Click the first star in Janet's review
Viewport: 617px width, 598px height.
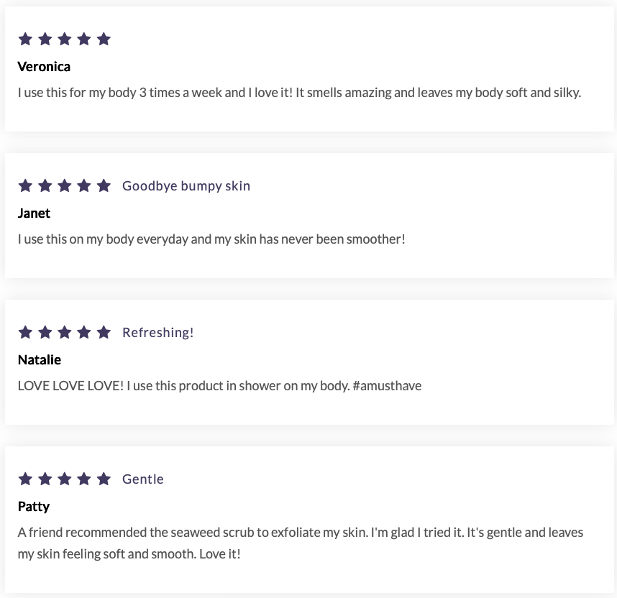(x=25, y=185)
